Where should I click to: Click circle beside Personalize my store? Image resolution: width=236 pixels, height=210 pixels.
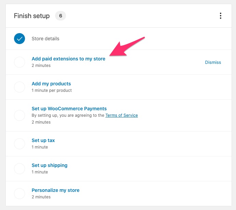[19, 194]
